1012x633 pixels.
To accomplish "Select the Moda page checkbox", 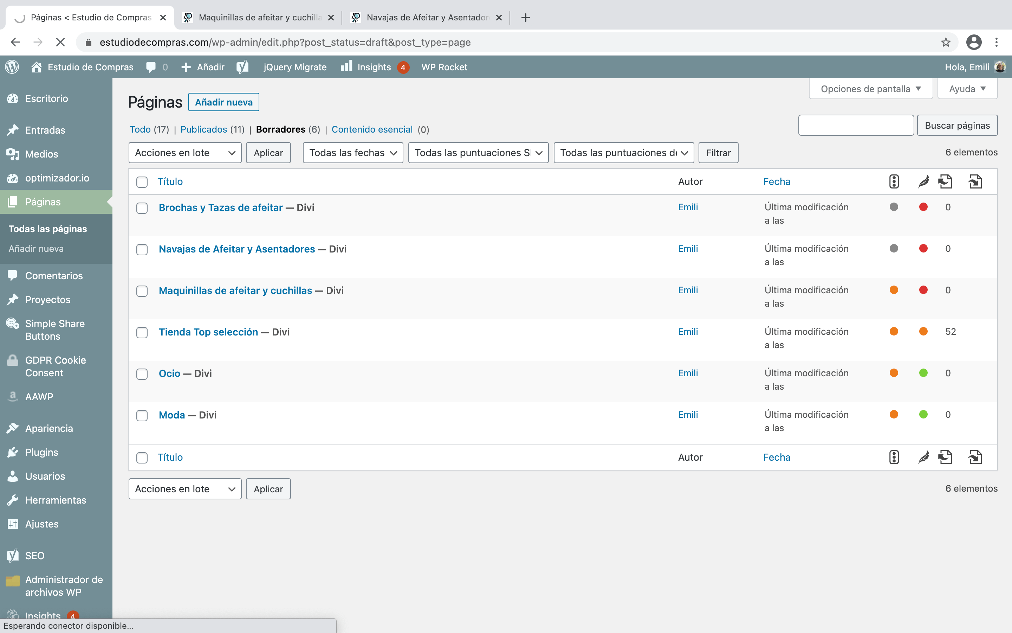I will (x=142, y=415).
